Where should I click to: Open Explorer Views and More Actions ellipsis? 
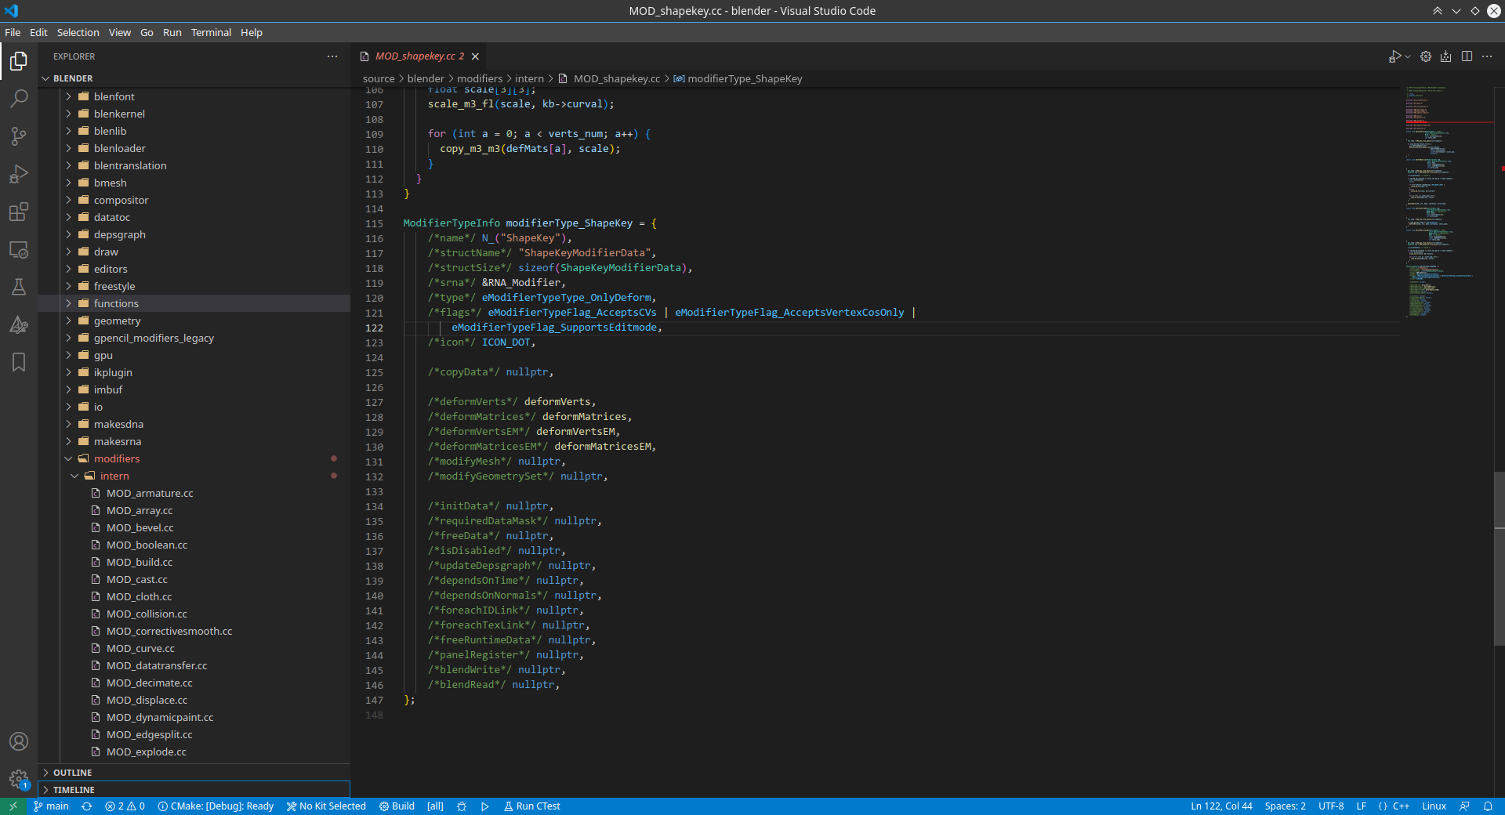pos(332,56)
